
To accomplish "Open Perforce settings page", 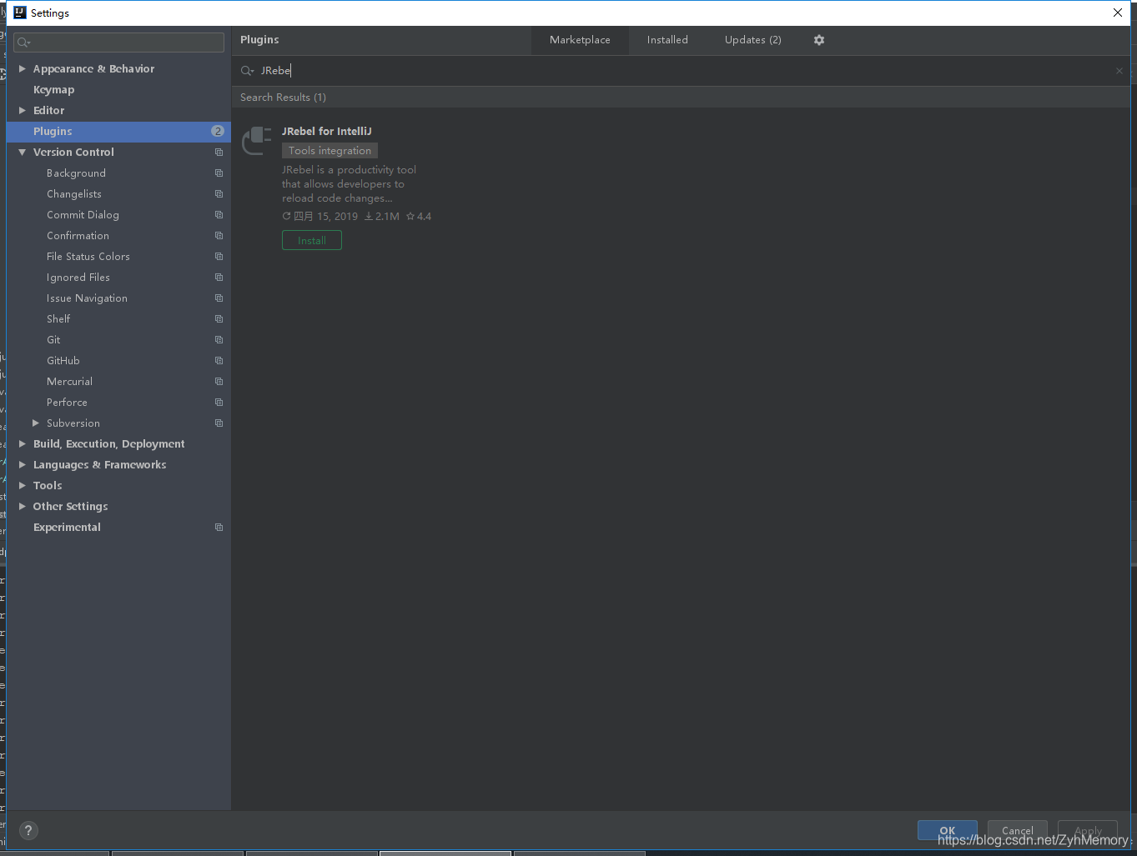I will tap(67, 403).
